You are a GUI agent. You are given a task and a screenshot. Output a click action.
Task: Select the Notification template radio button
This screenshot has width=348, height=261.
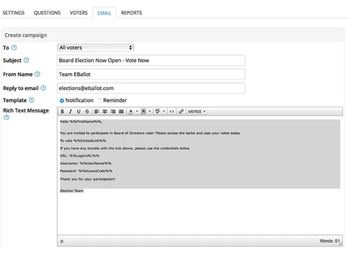click(62, 101)
